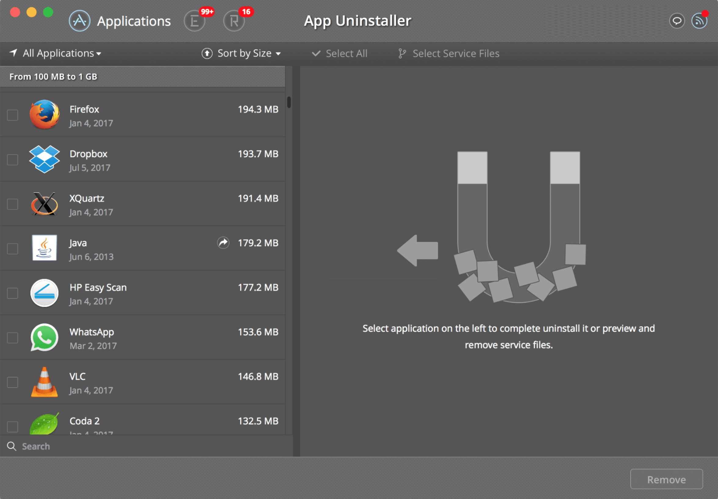Select the 'WhatsApp' name text

(x=92, y=332)
